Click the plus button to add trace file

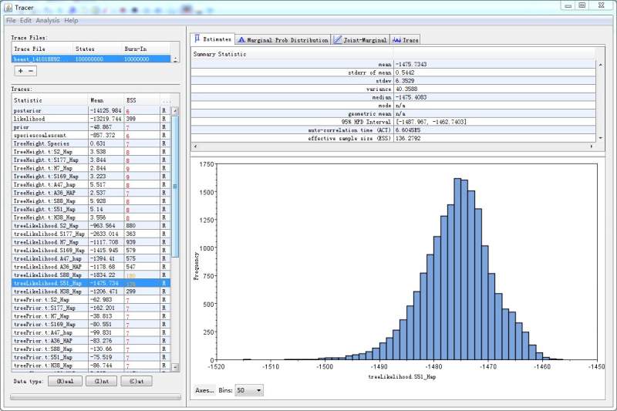point(19,70)
